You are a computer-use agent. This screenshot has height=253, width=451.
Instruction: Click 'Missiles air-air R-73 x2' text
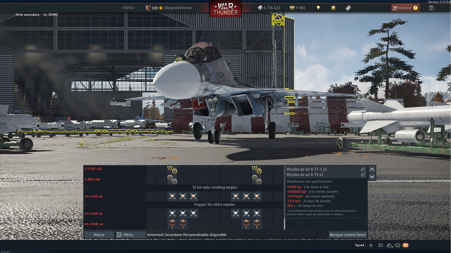click(305, 175)
